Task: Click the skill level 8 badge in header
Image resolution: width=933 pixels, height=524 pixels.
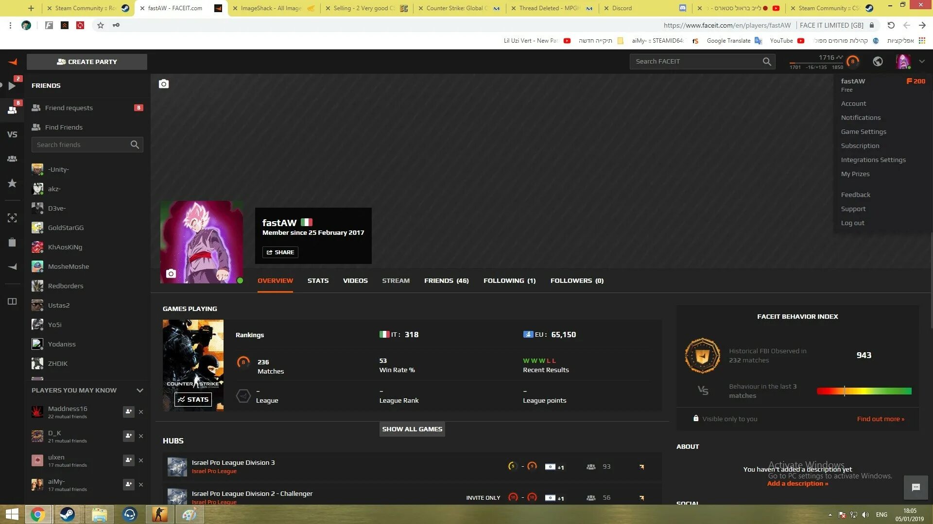Action: [x=852, y=62]
